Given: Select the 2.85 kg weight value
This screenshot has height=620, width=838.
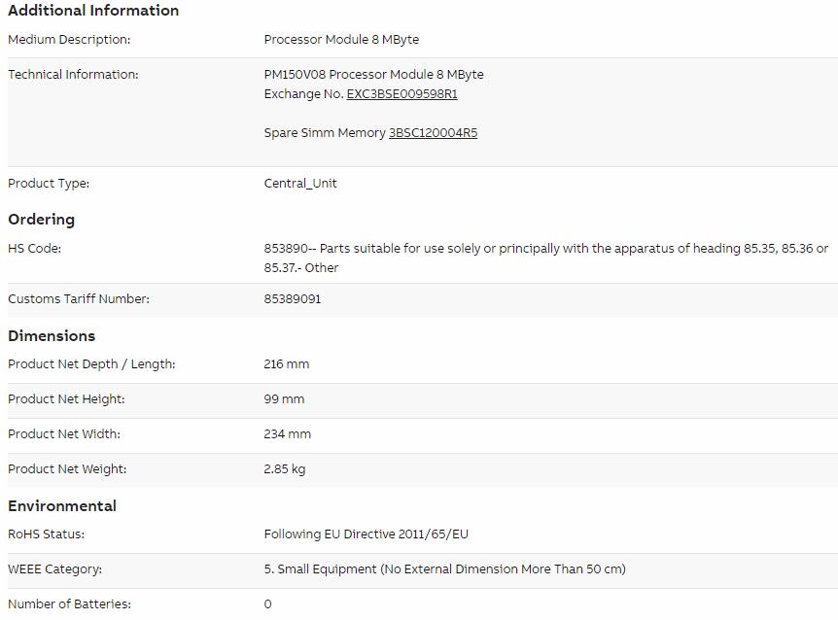Looking at the screenshot, I should tap(284, 469).
